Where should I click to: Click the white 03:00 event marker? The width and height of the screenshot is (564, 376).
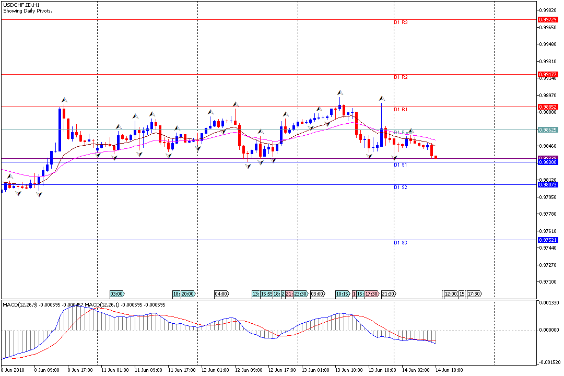click(318, 294)
